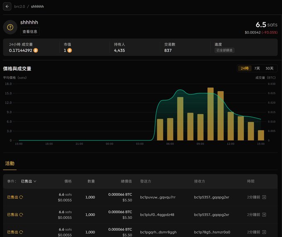
Task: Click the -93.05% price change text
Action: 270,32
